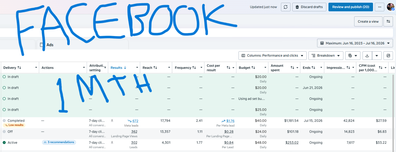Click the Off delivery status
Viewport: 396px width, 152px height.
[10, 131]
